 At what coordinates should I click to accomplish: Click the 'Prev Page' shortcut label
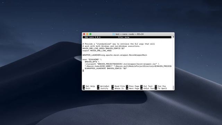pyautogui.click(x=134, y=86)
